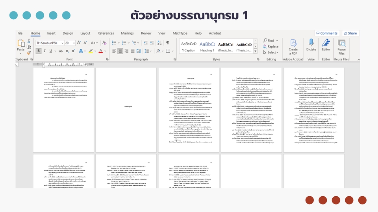The image size is (378, 212).
Task: Open the Mailings ribbon tab
Action: [x=127, y=33]
